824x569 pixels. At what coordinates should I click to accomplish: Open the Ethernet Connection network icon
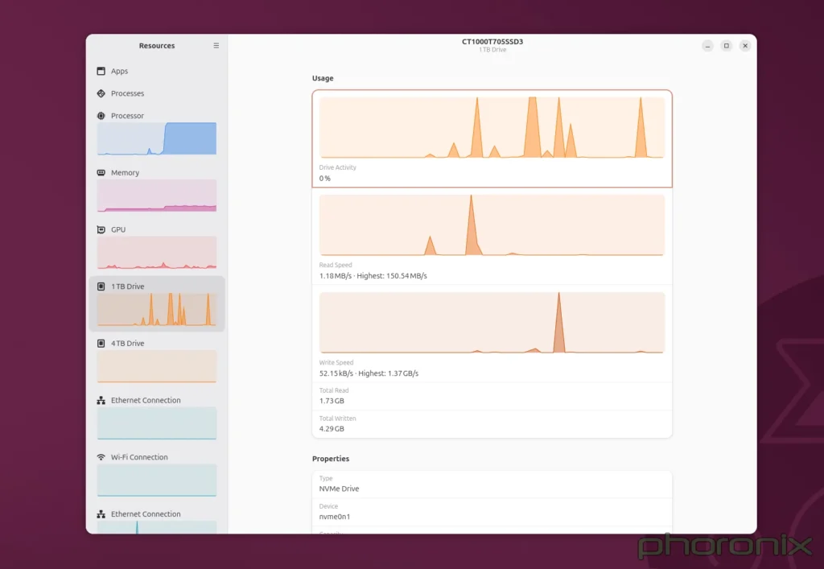click(x=101, y=400)
